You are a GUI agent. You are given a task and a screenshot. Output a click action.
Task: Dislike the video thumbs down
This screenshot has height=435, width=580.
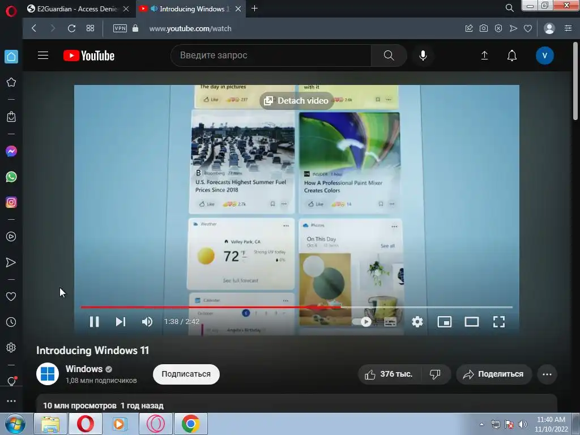(x=436, y=374)
